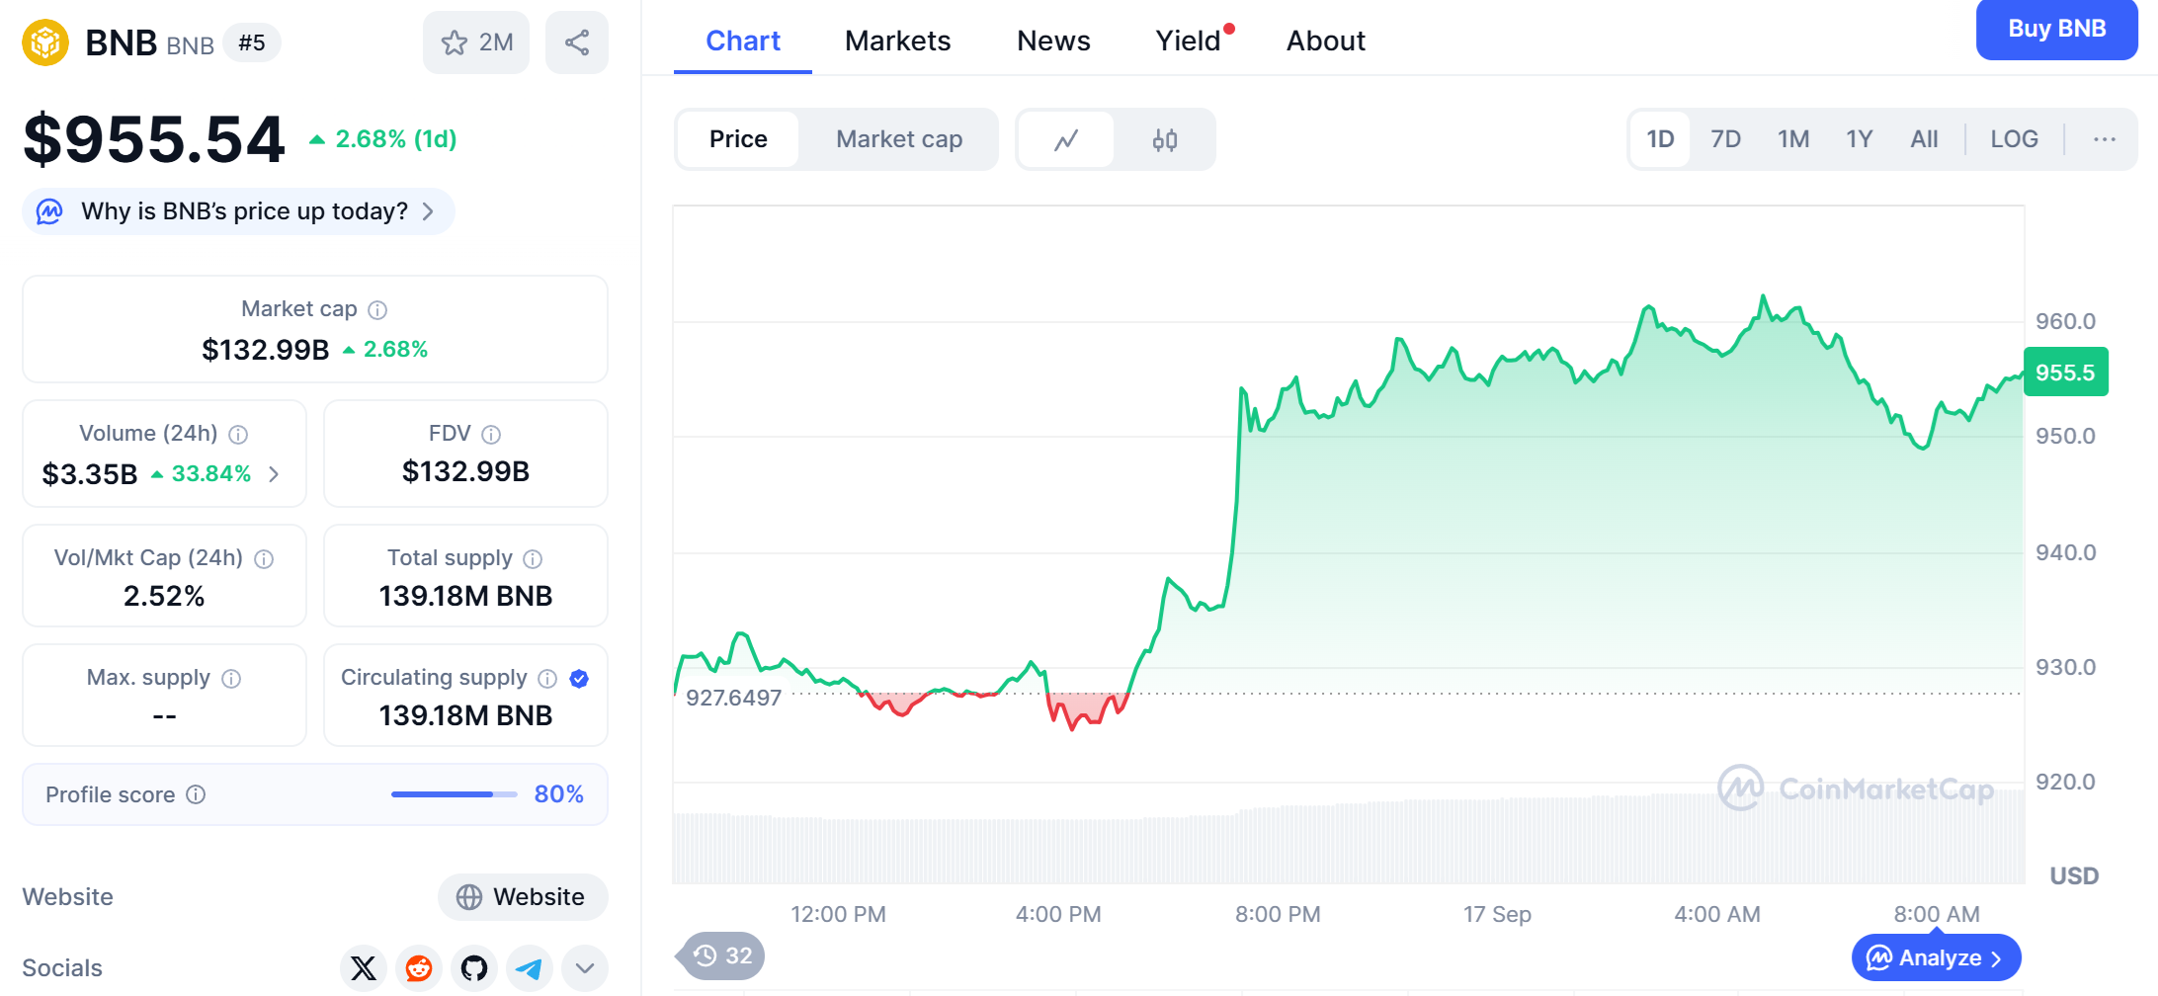The height and width of the screenshot is (996, 2158).
Task: Click the verified checkmark badge
Action: point(580,679)
